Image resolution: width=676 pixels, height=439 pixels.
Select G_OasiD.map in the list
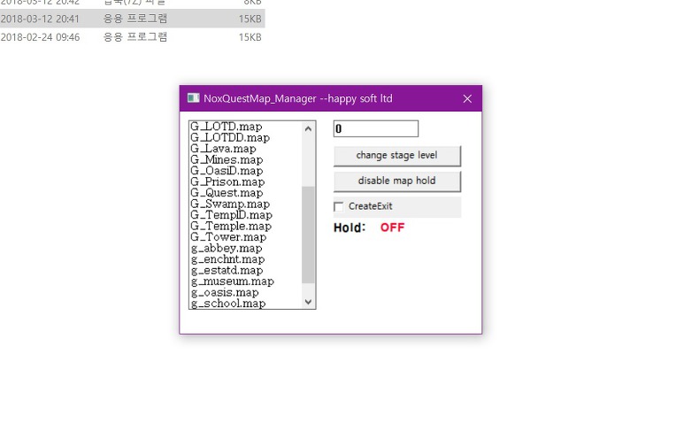[x=246, y=171]
